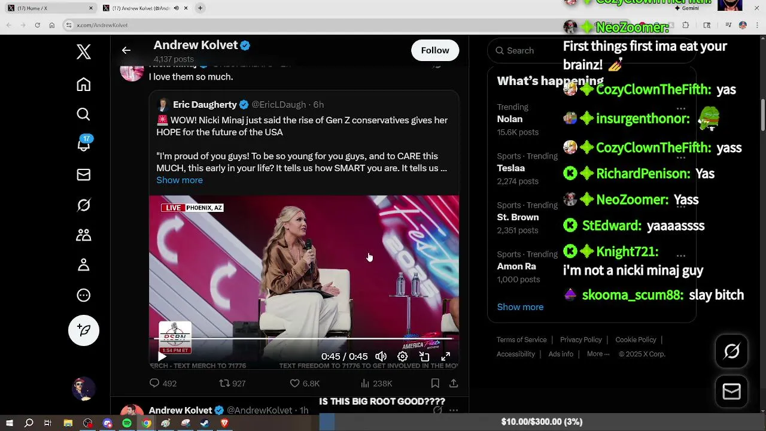Open Terms of Service link
The image size is (766, 431).
[x=521, y=339]
